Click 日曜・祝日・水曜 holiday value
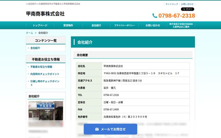This screenshot has height=138, width=221. 113,102
